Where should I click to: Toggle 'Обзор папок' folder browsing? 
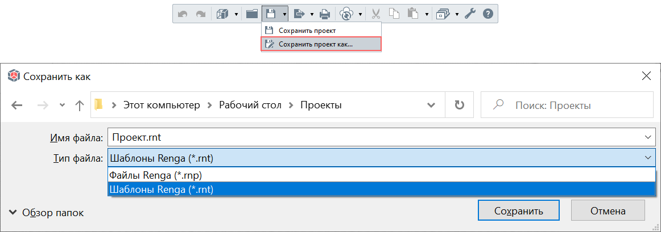point(47,213)
